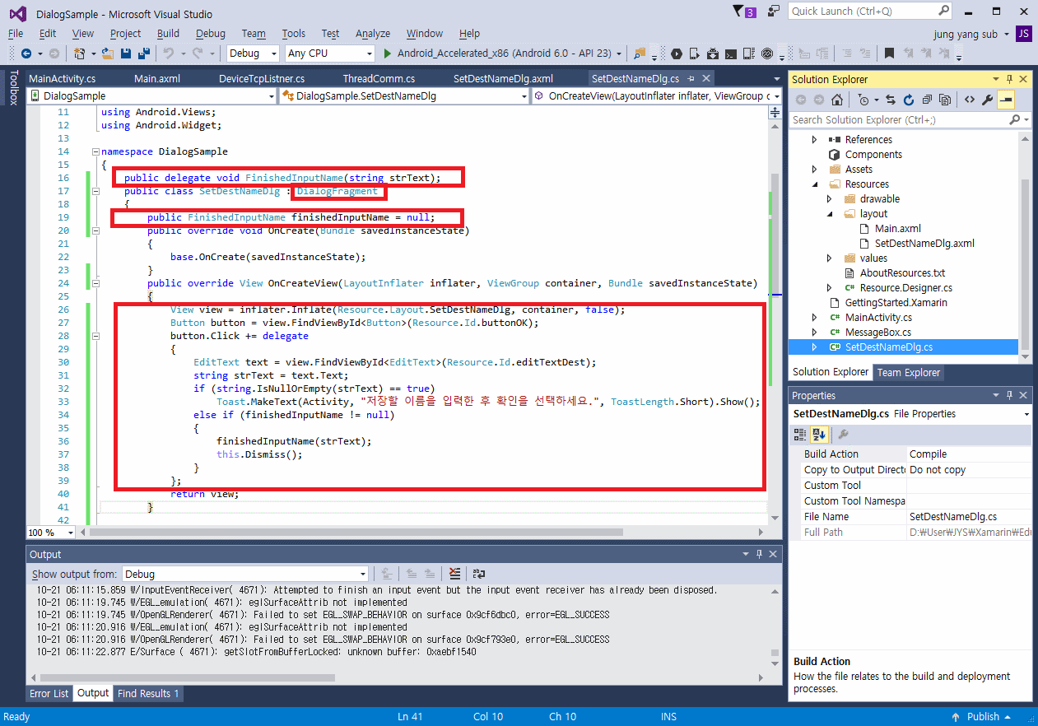Switch Properties to Alphabetical view
This screenshot has width=1038, height=726.
818,435
